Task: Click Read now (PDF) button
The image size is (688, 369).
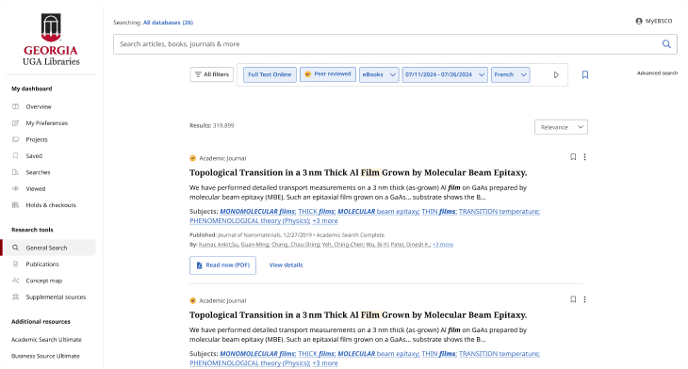Action: (x=222, y=265)
